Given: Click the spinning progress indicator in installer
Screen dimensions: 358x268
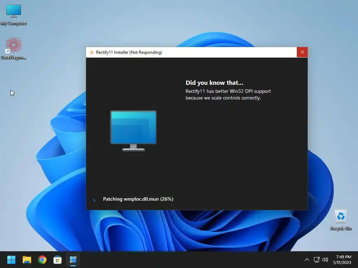Looking at the screenshot, I should click(94, 199).
